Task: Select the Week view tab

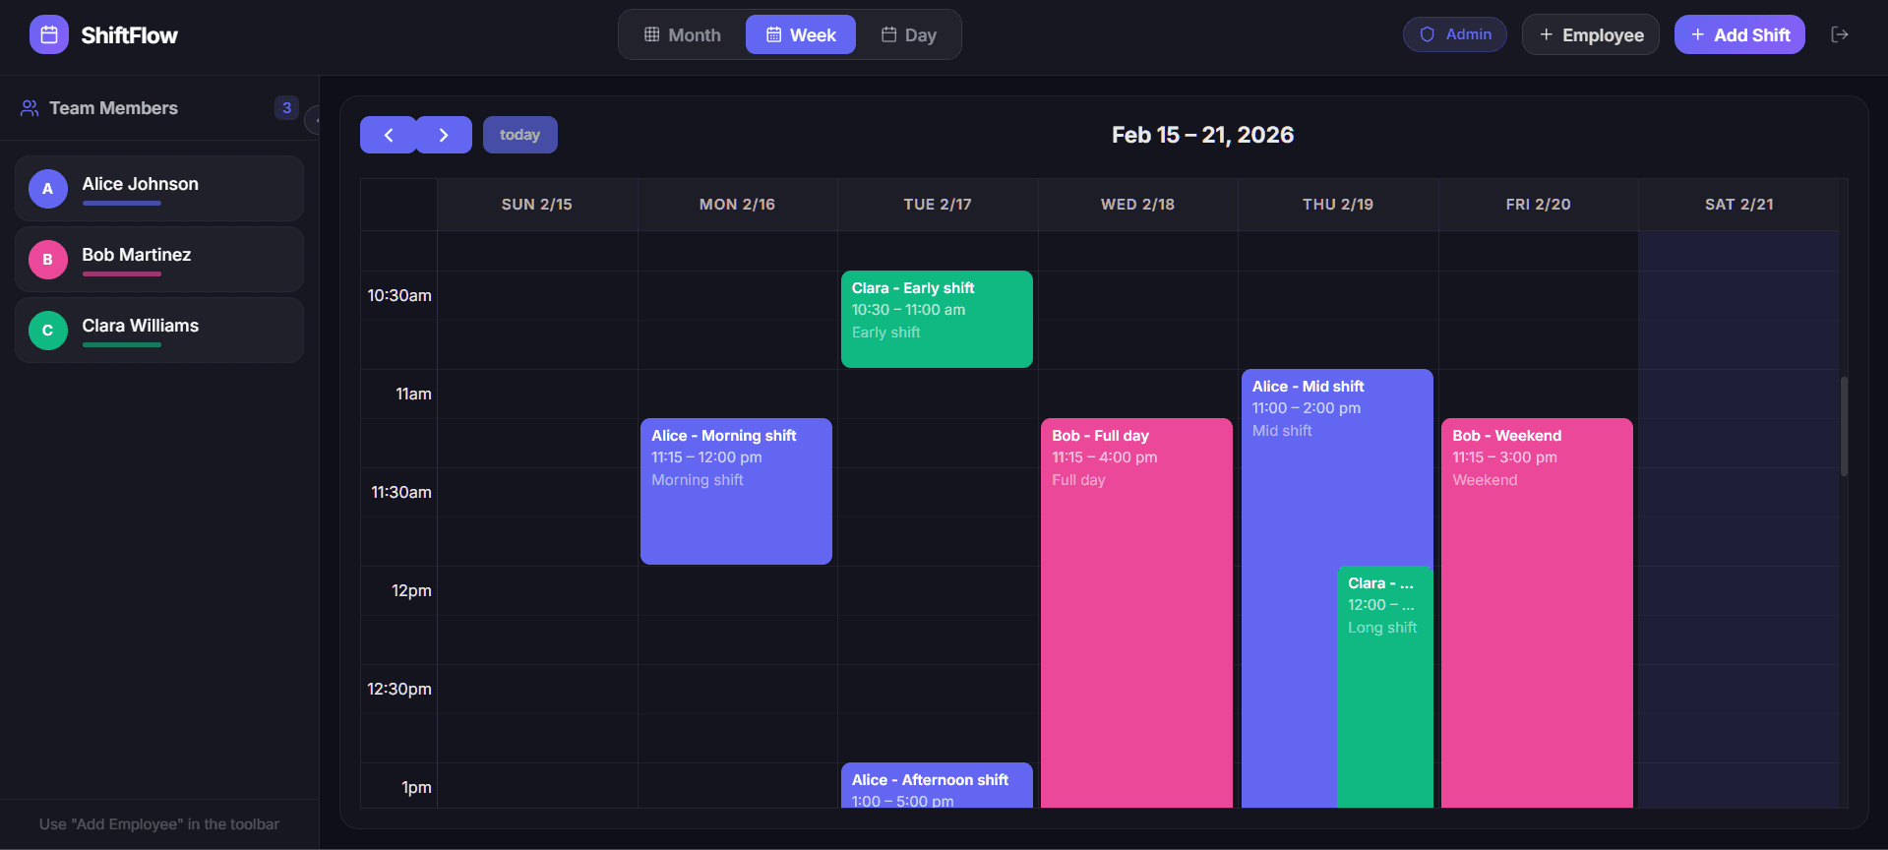Action: click(x=801, y=35)
